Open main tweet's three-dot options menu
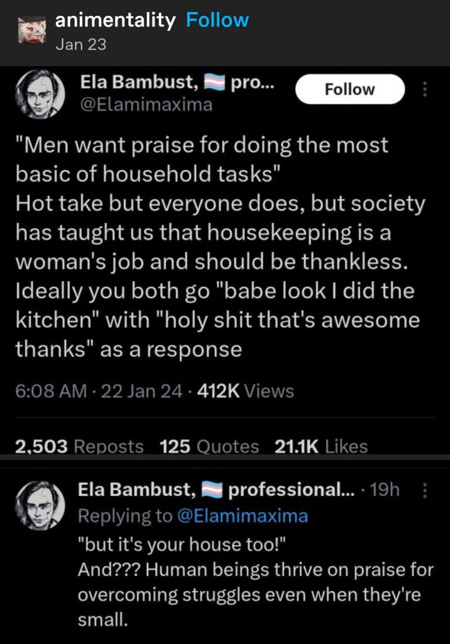The image size is (450, 644). pyautogui.click(x=425, y=89)
